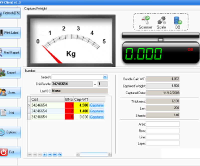Click the digital scale 0.000 readout
Viewport: 200px width, 166px height.
pos(143,54)
